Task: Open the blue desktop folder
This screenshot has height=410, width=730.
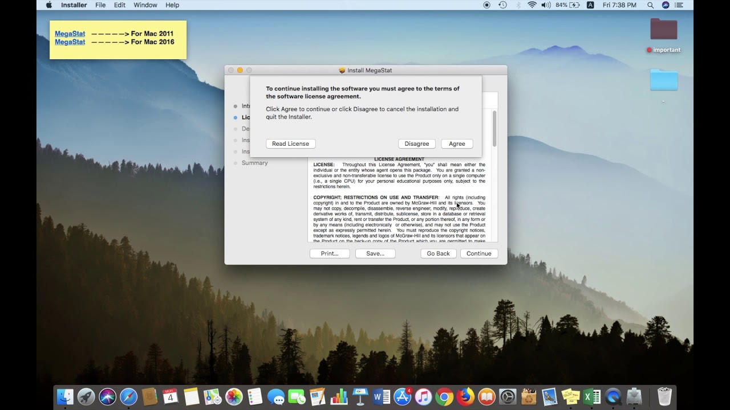Action: 664,80
